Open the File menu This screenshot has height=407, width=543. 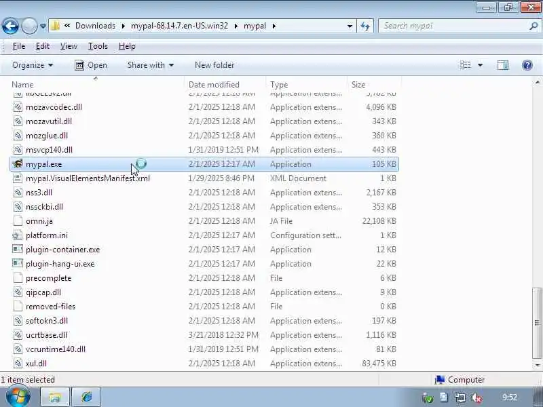[19, 46]
